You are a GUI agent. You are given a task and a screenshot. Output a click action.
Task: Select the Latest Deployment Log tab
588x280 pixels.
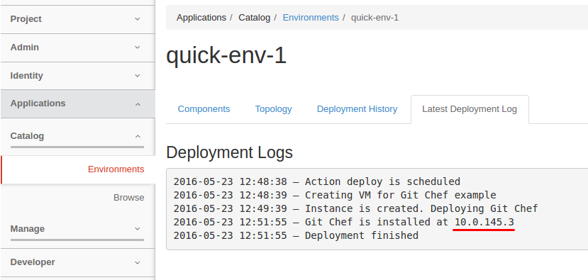click(470, 109)
